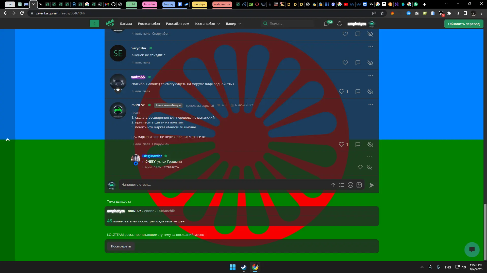Open viewer ennne's profile
Screen dimensions: 487x273
pos(149,211)
